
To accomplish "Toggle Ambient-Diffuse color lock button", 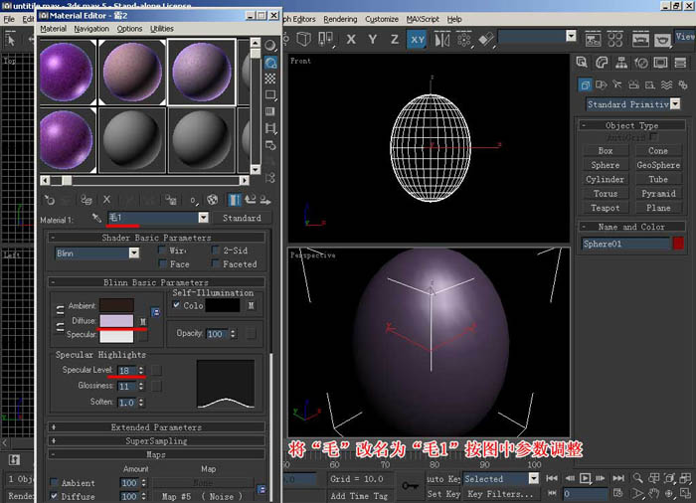I will (x=60, y=310).
